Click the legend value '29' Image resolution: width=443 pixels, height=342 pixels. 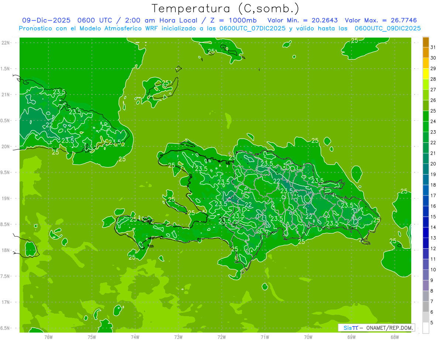[x=433, y=69]
